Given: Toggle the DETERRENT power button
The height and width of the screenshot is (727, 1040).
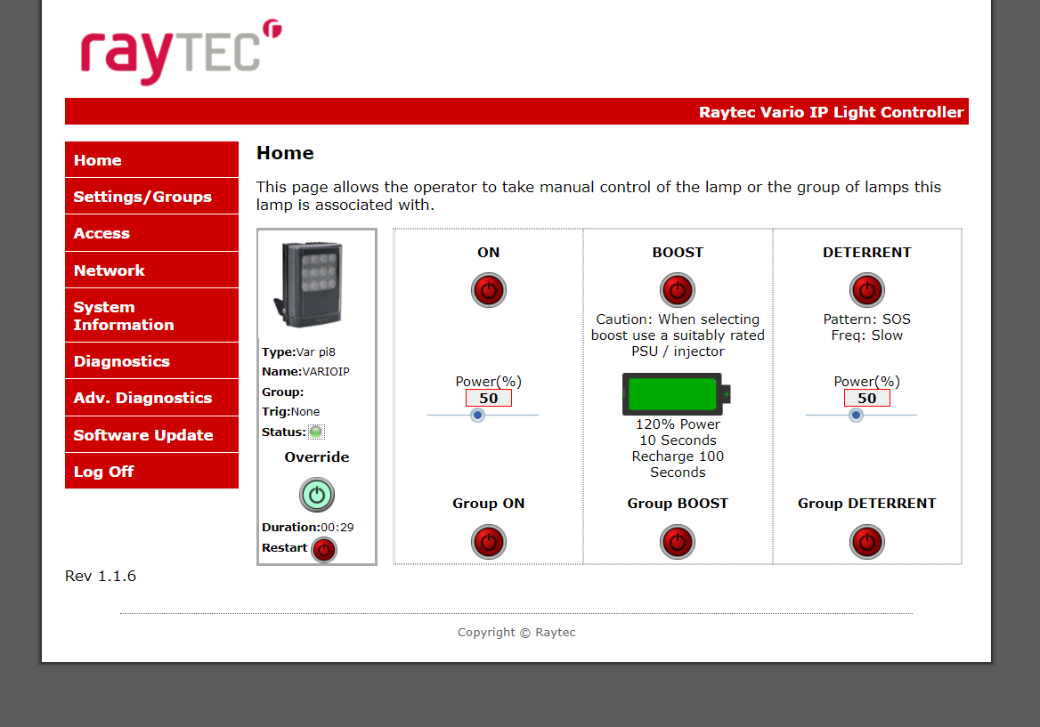Looking at the screenshot, I should [866, 290].
